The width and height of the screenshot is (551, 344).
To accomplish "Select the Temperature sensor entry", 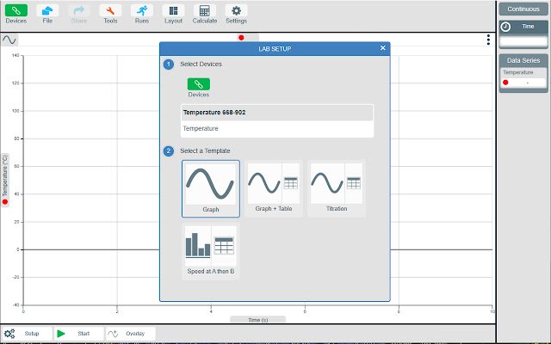I will (x=277, y=128).
